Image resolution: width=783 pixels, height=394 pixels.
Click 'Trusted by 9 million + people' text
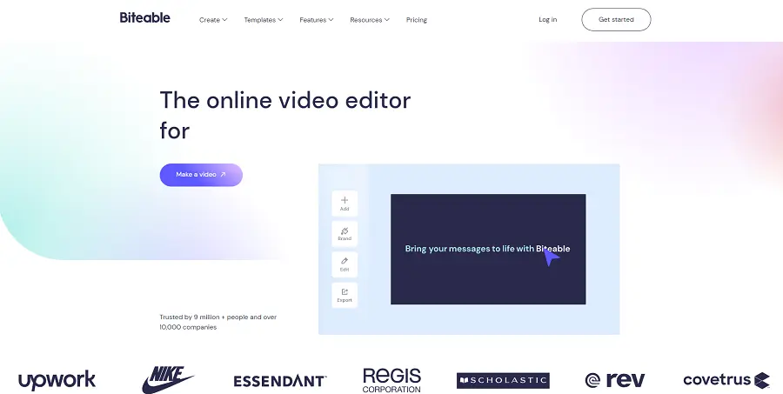218,322
